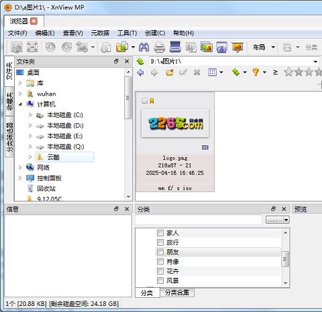Click the Fullscreen toolbar icon
The height and width of the screenshot is (312, 322).
[32, 47]
